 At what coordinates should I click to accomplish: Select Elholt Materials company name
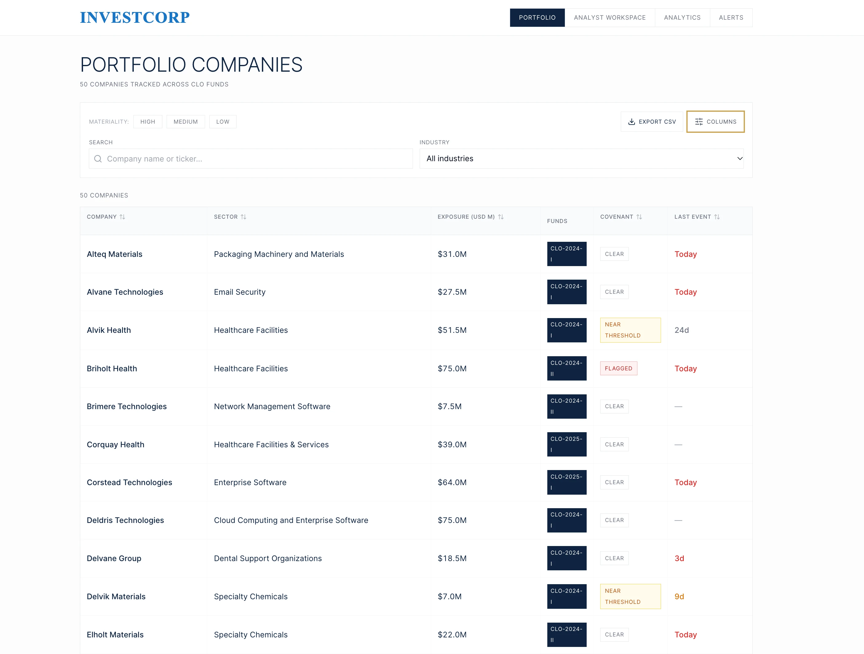[x=115, y=634]
